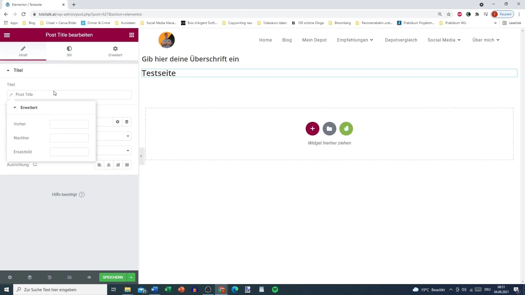Click the Elementor hamburger menu icon
525x295 pixels.
click(7, 35)
